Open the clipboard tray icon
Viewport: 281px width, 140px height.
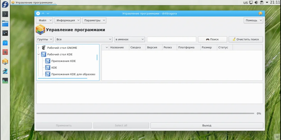tap(262, 2)
